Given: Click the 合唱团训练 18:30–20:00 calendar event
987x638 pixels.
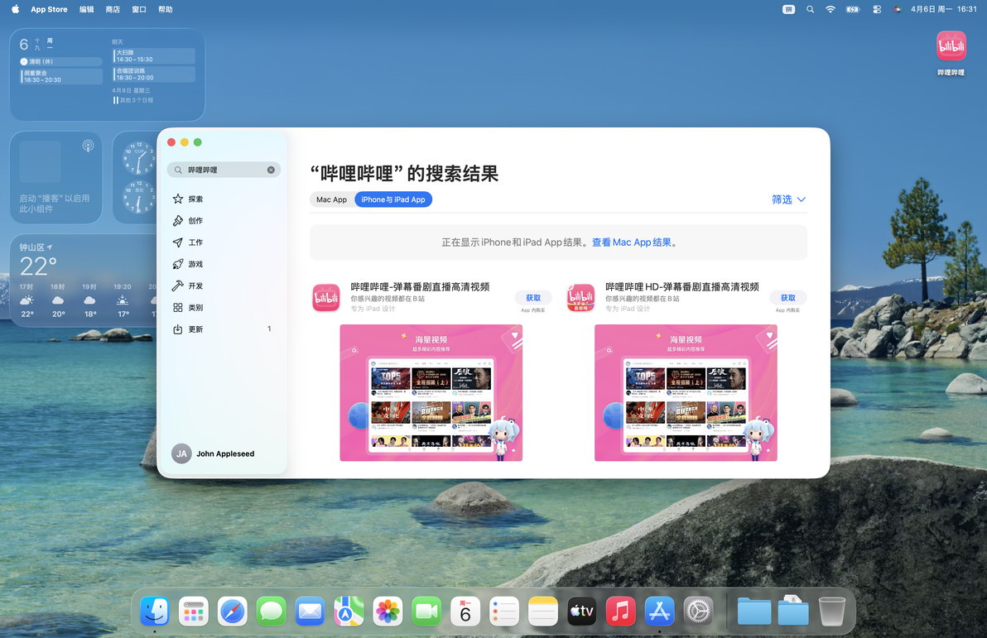Looking at the screenshot, I should pyautogui.click(x=154, y=74).
